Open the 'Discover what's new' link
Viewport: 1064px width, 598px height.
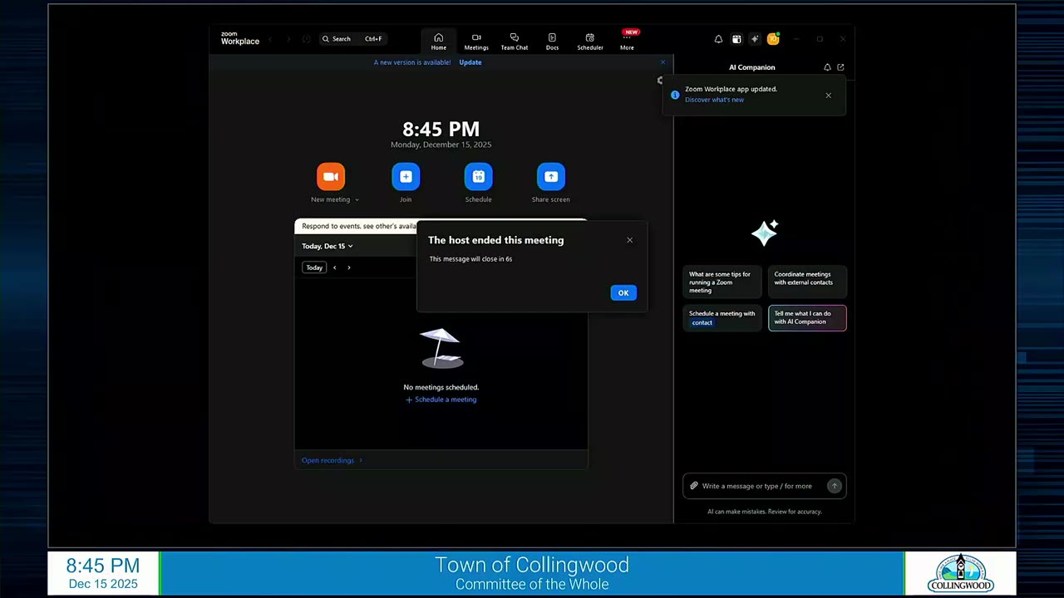coord(714,100)
